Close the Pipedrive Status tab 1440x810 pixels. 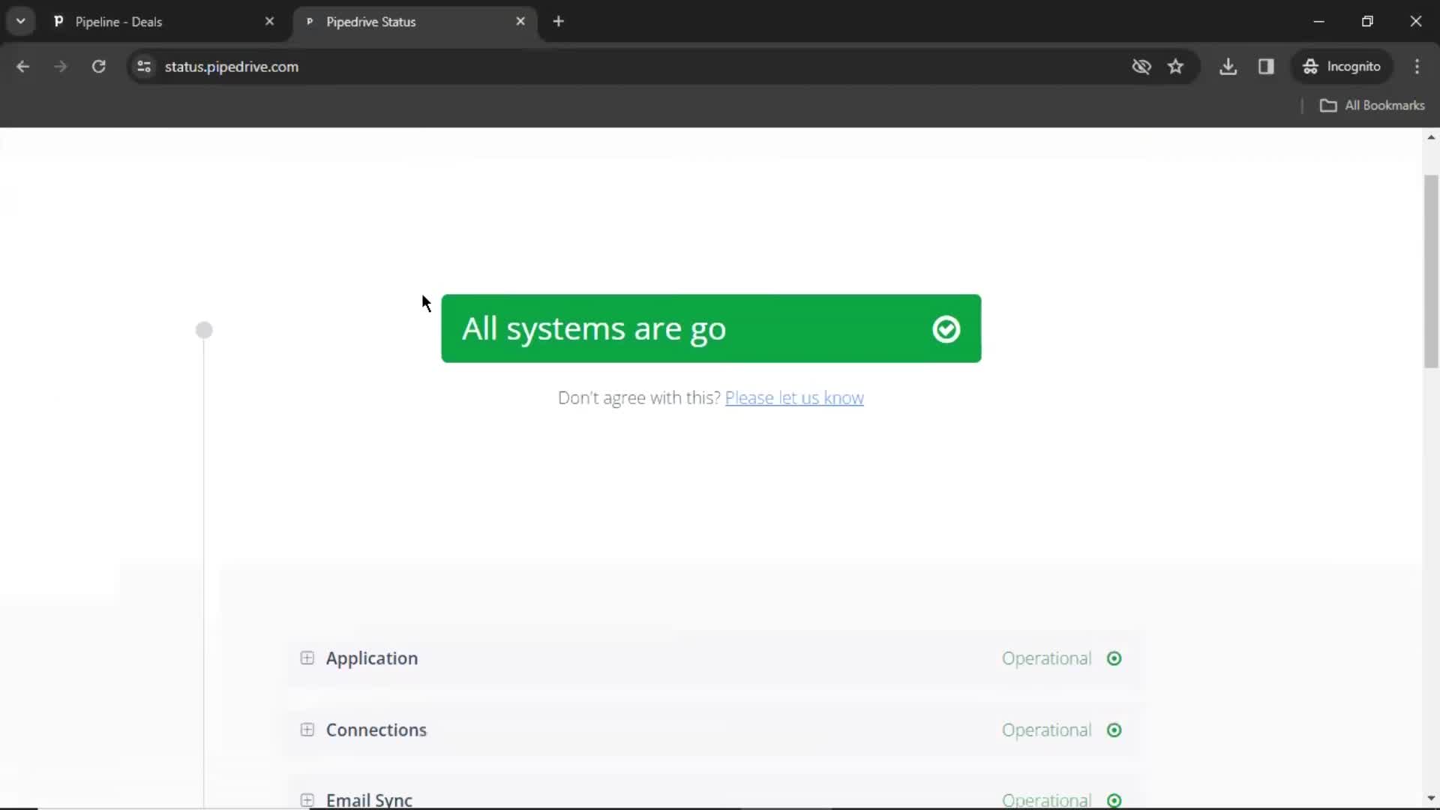[x=520, y=22]
